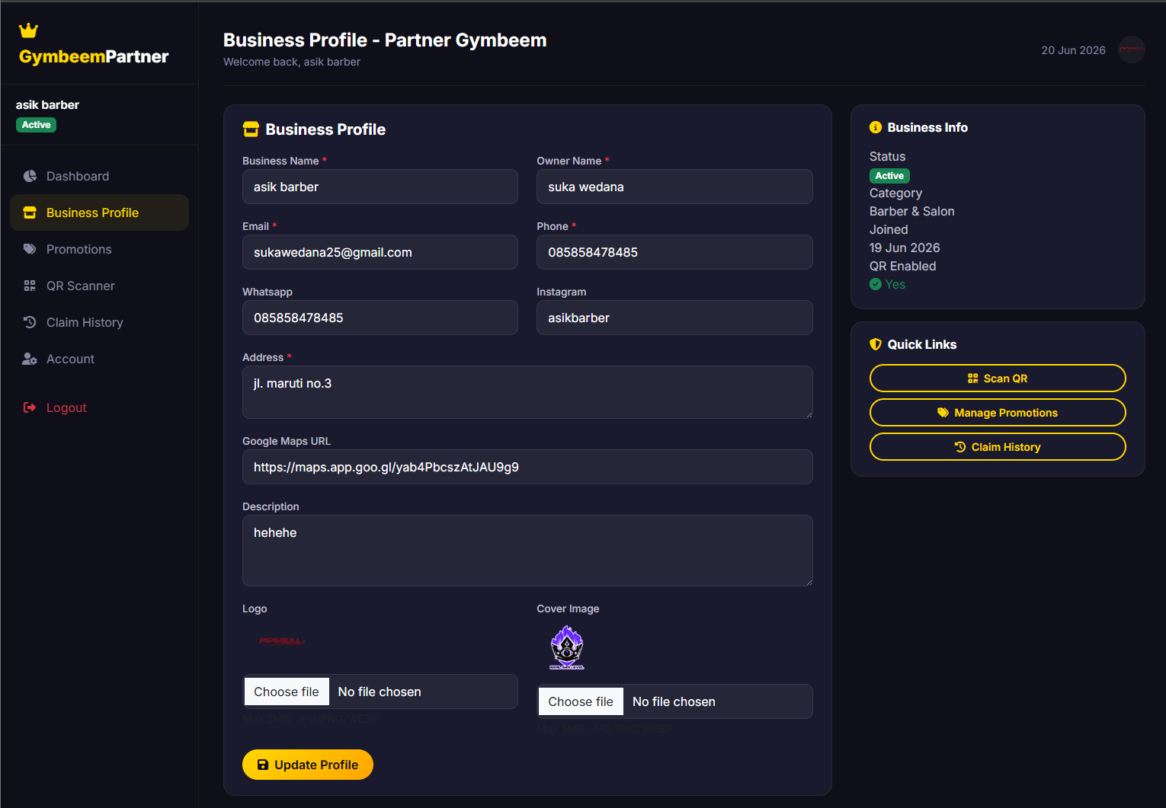Viewport: 1166px width, 808px height.
Task: Click the Logout arrow icon
Action: (x=30, y=407)
